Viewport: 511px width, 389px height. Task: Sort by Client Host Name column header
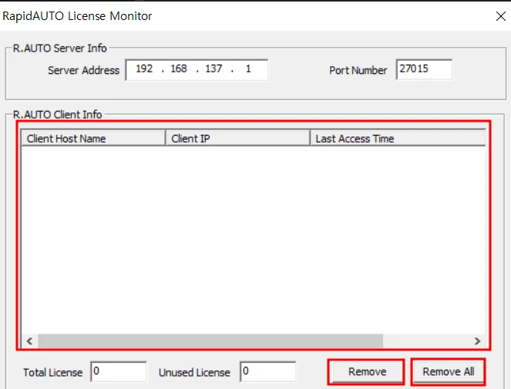click(x=92, y=139)
